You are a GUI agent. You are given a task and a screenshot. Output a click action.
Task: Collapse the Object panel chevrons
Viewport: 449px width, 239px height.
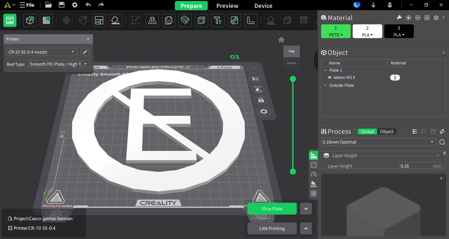click(443, 53)
